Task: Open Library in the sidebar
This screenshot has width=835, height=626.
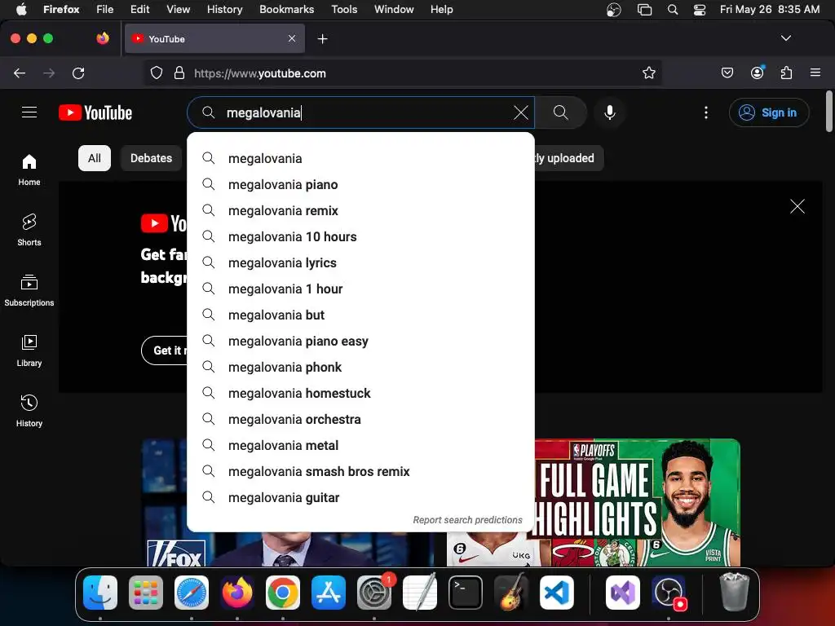Action: click(x=29, y=350)
